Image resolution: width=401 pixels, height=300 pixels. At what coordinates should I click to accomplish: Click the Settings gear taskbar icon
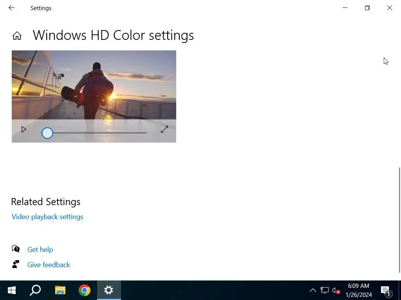(109, 290)
